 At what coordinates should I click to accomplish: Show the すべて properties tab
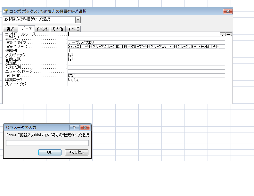click(x=73, y=29)
